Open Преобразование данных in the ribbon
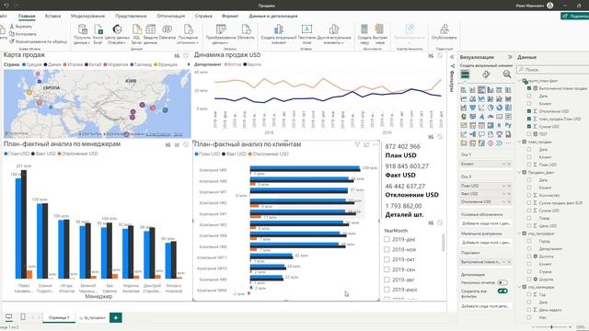This screenshot has width=589, height=331. (221, 34)
